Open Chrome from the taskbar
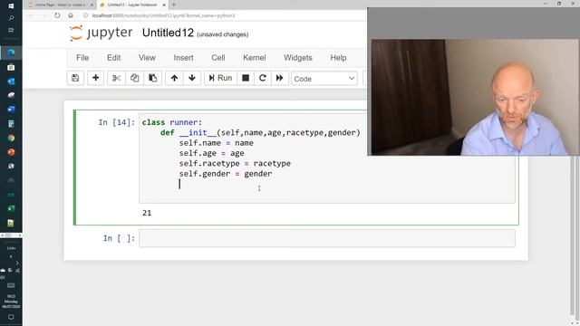The height and width of the screenshot is (326, 580). pos(11,138)
